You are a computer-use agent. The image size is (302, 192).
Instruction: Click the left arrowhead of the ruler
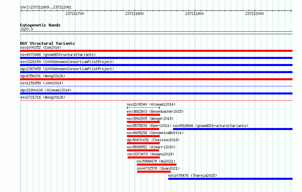coord(21,11)
